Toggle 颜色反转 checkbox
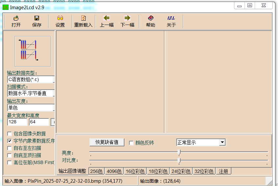Viewport: 278px width, 186px height. [x=131, y=143]
